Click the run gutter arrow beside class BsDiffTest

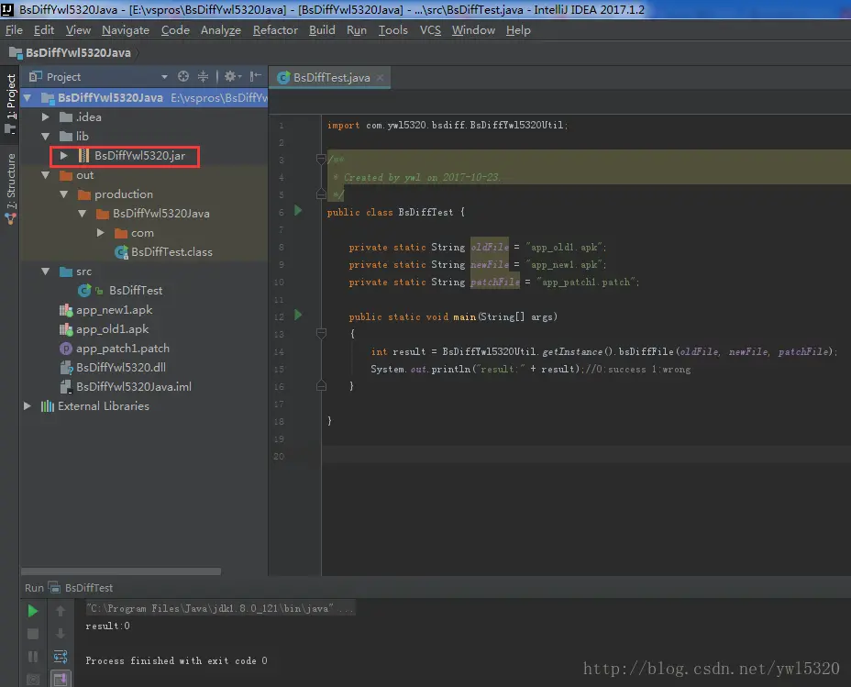(298, 211)
